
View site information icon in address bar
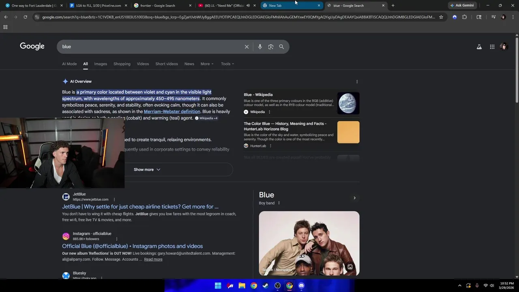[x=37, y=17]
